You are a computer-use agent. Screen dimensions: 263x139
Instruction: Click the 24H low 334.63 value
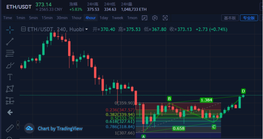click(110, 9)
